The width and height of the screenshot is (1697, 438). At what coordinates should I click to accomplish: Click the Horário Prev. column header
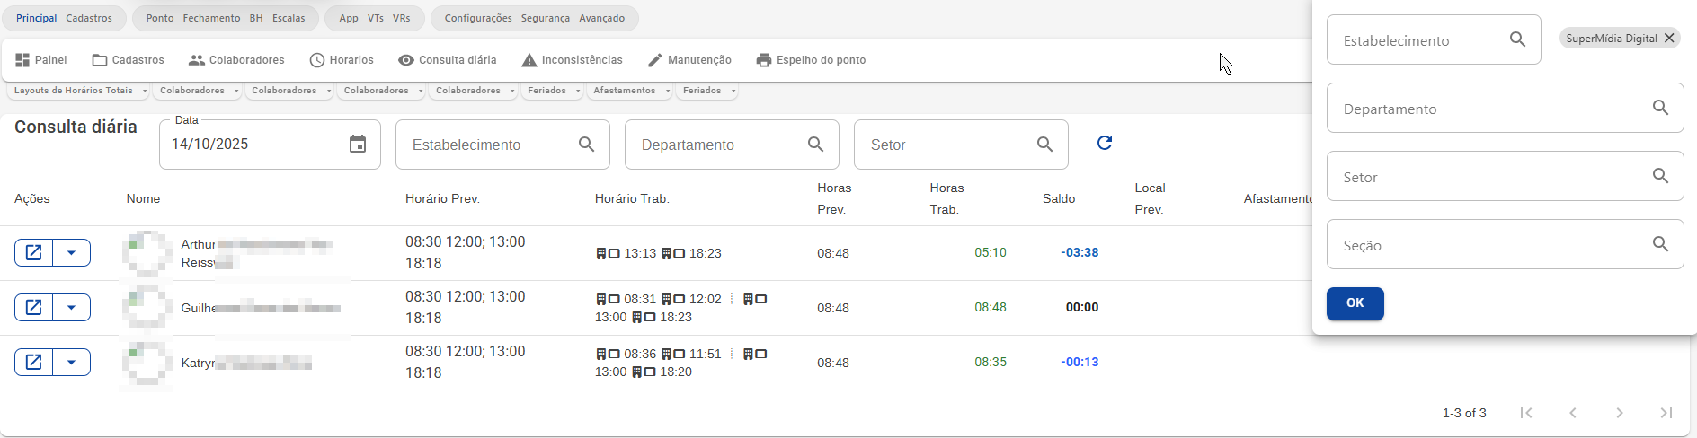[x=442, y=198]
